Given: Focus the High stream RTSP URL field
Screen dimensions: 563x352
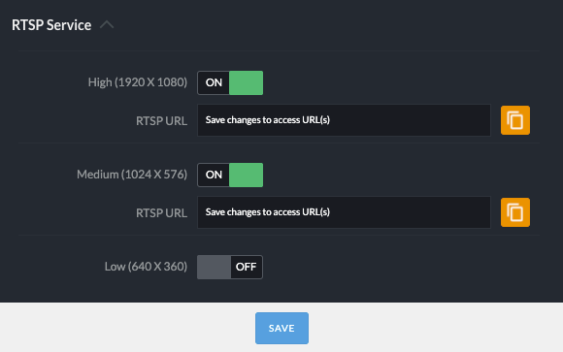Looking at the screenshot, I should 344,120.
